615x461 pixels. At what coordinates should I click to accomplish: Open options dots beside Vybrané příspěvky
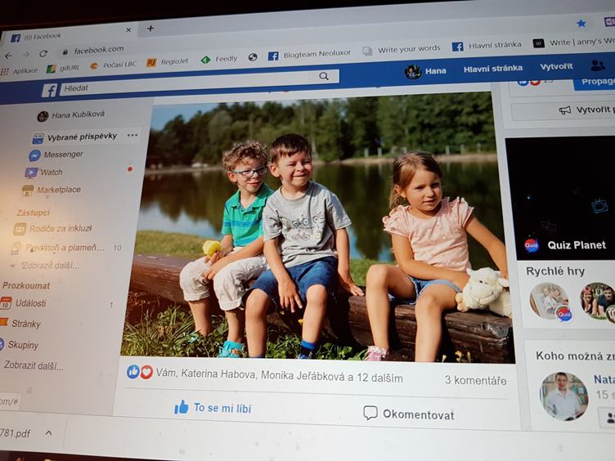click(x=132, y=135)
